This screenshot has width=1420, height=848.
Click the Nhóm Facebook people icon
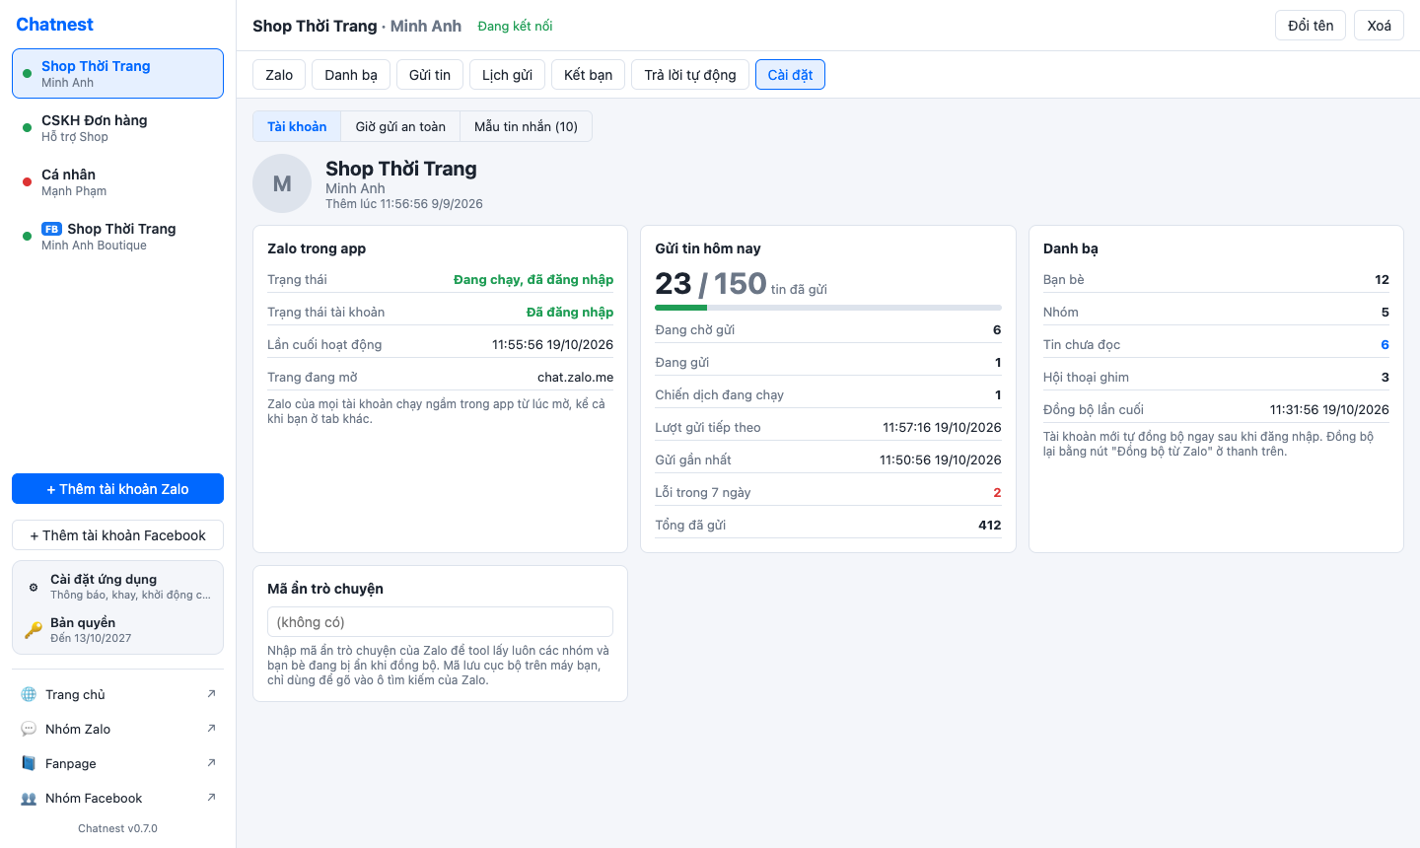point(29,798)
